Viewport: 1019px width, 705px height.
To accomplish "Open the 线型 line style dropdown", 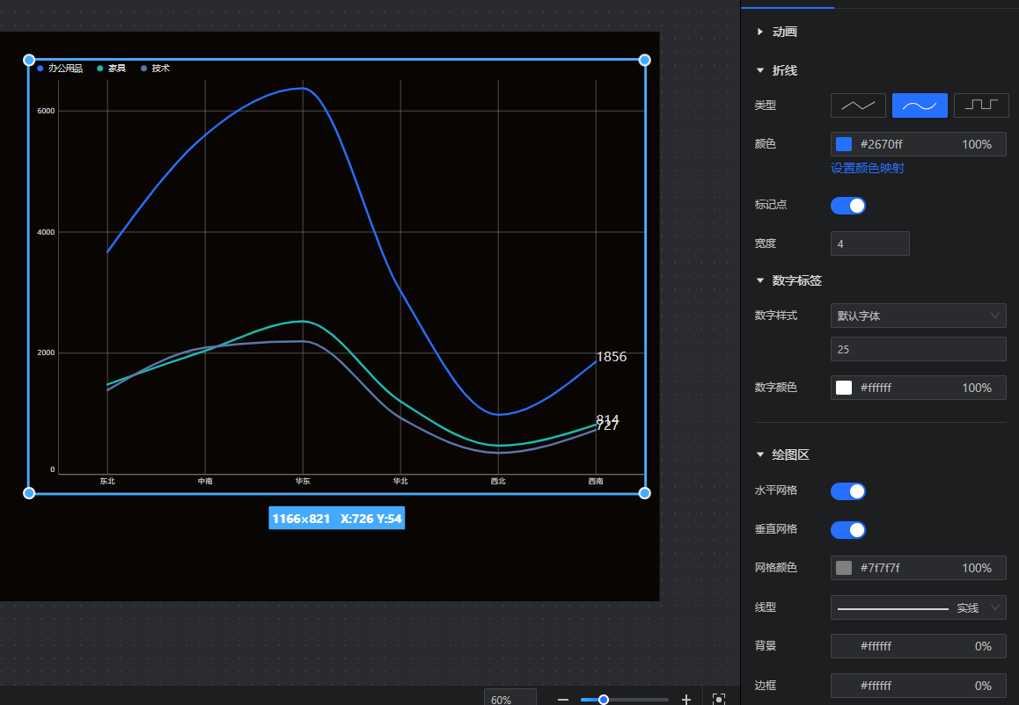I will click(x=918, y=607).
